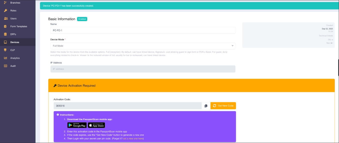This screenshot has height=143, width=339.
Task: Open the Devices menu item
Action: pyautogui.click(x=15, y=42)
